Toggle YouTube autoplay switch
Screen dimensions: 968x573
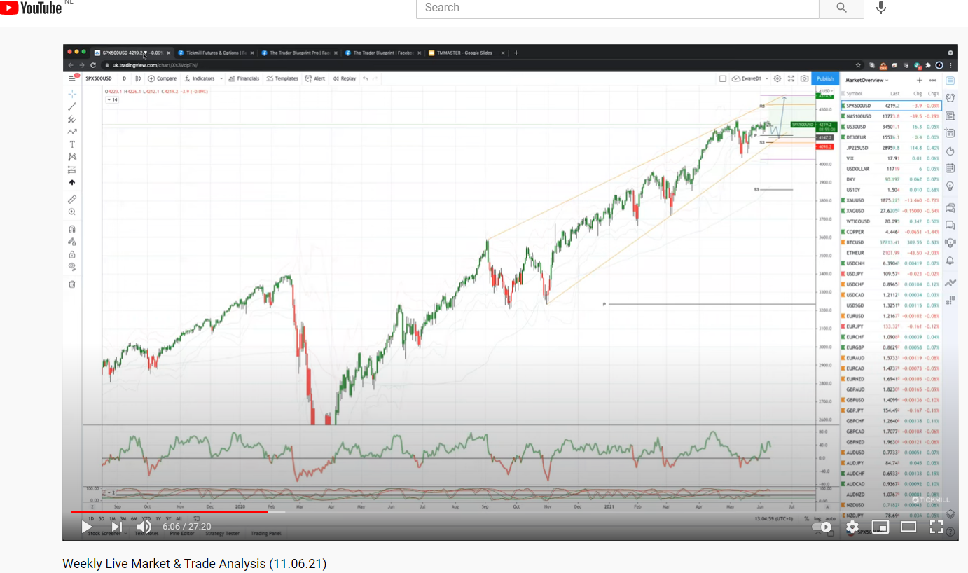point(822,527)
